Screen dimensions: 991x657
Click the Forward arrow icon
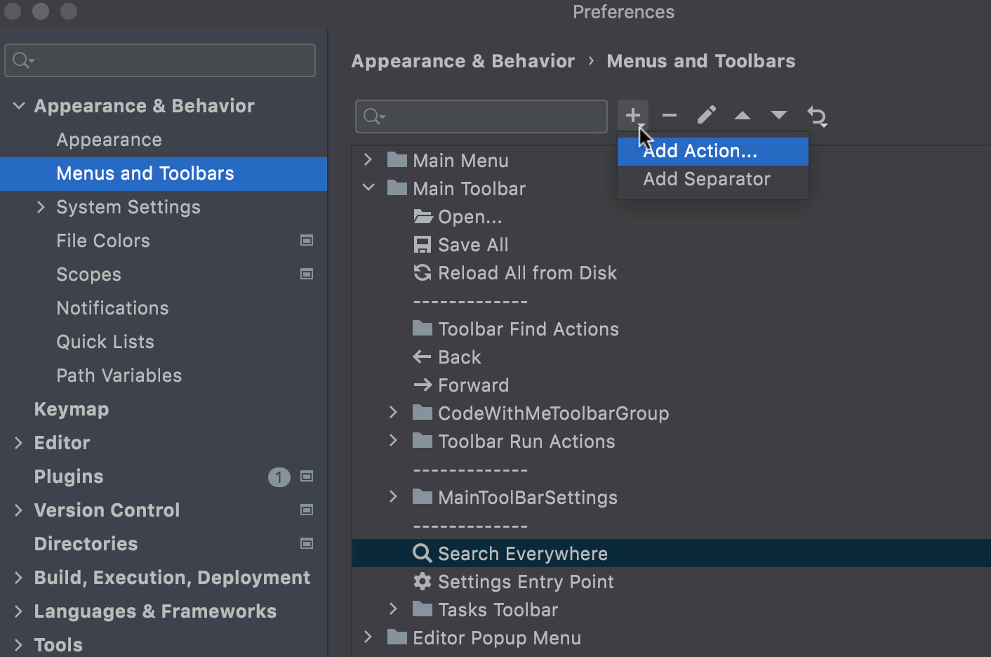[x=423, y=385]
